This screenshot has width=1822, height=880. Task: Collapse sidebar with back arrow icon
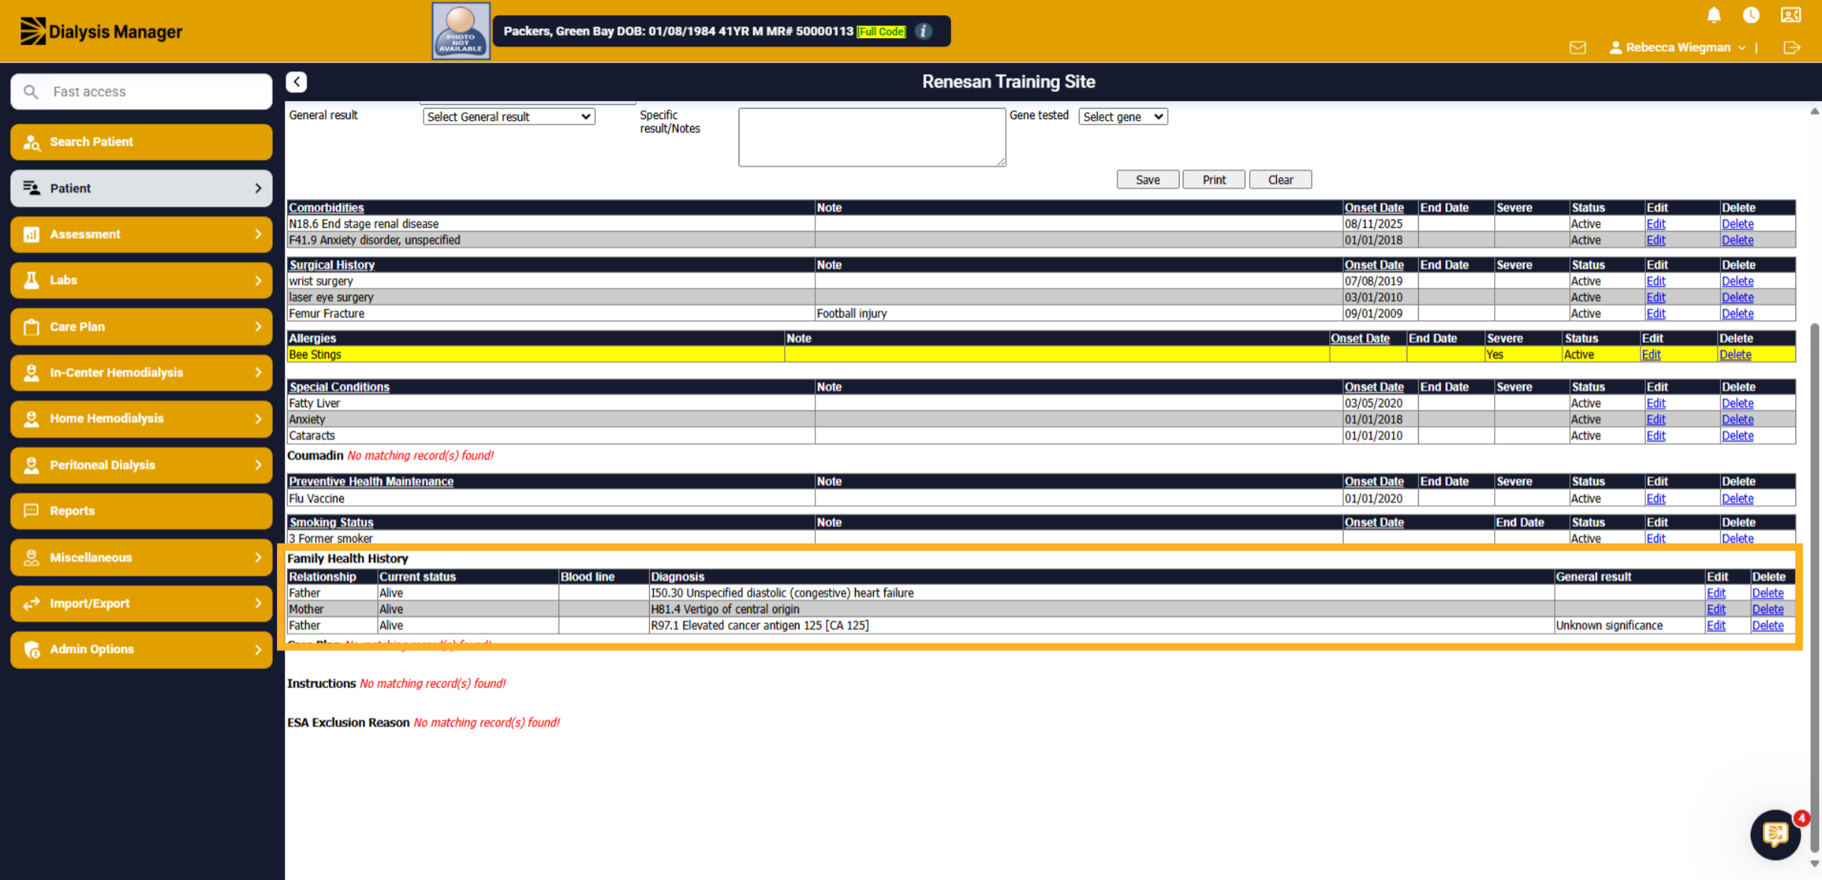point(296,81)
